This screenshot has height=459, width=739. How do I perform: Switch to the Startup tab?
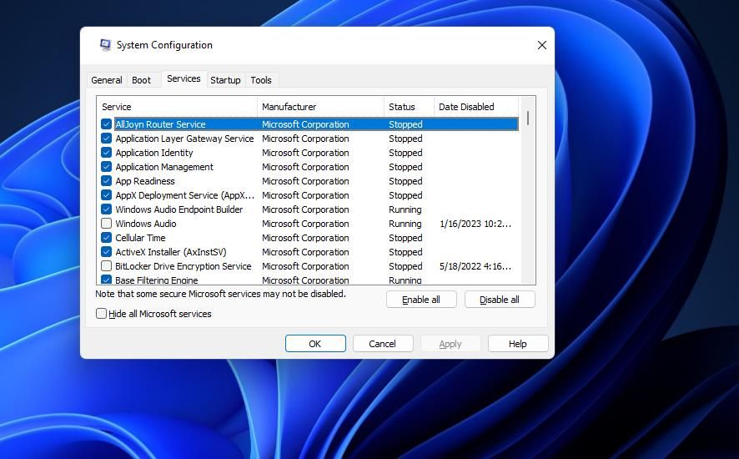point(225,80)
